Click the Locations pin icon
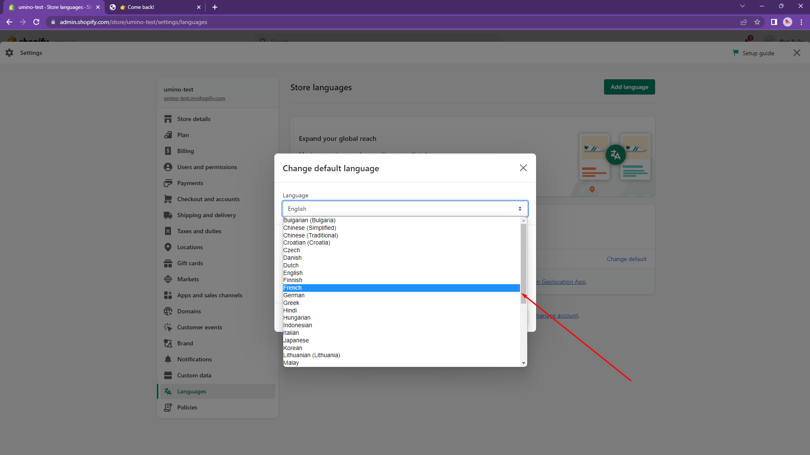The height and width of the screenshot is (455, 810). point(168,247)
